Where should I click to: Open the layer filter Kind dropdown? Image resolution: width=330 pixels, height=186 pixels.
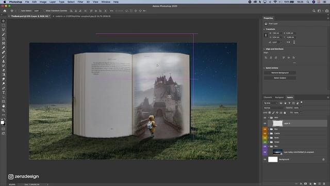(271, 103)
